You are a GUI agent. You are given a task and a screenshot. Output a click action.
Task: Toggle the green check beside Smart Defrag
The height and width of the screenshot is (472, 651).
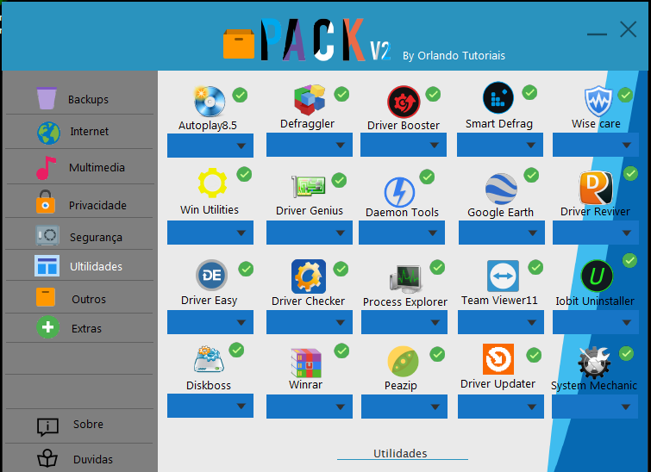529,92
